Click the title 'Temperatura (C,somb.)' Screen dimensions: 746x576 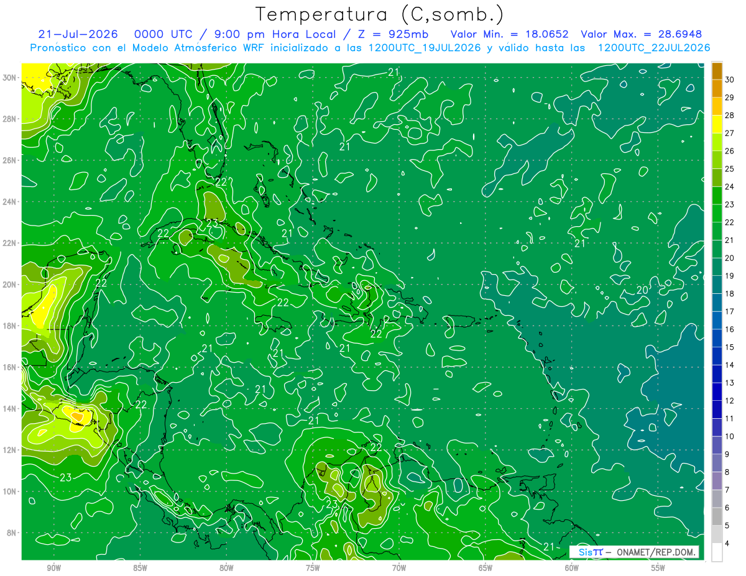[380, 15]
